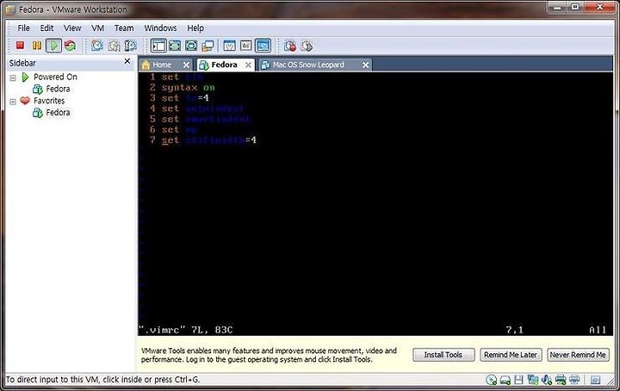Click the Sidebar panel title
Viewport: 620px width, 391px height.
tap(22, 63)
